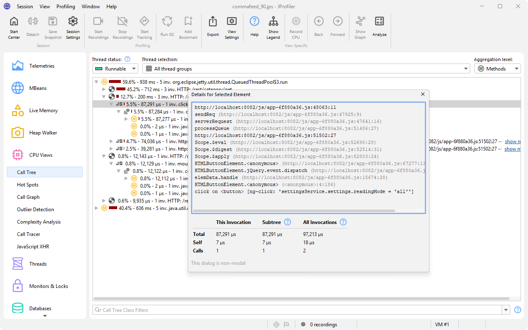The height and width of the screenshot is (330, 528).
Task: Expand the 4.7% - 74,036 µs JS node
Action: [111, 141]
